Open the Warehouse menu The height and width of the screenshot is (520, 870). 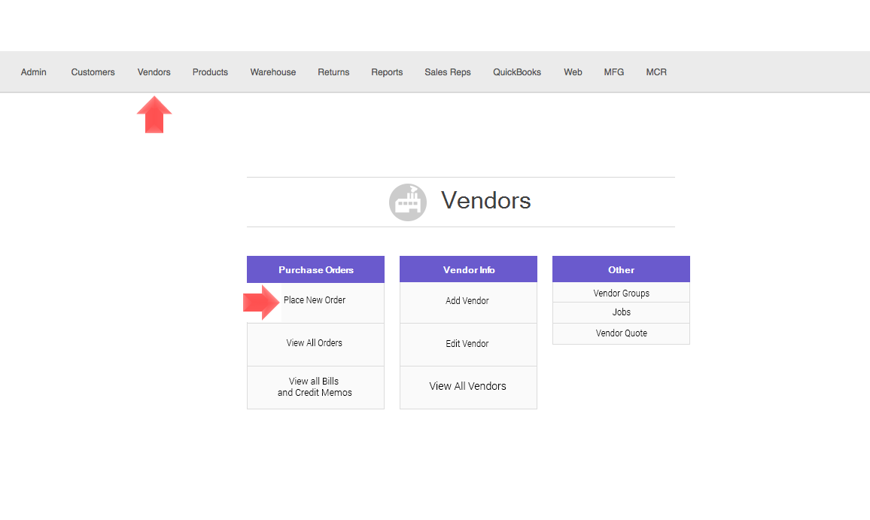click(273, 72)
